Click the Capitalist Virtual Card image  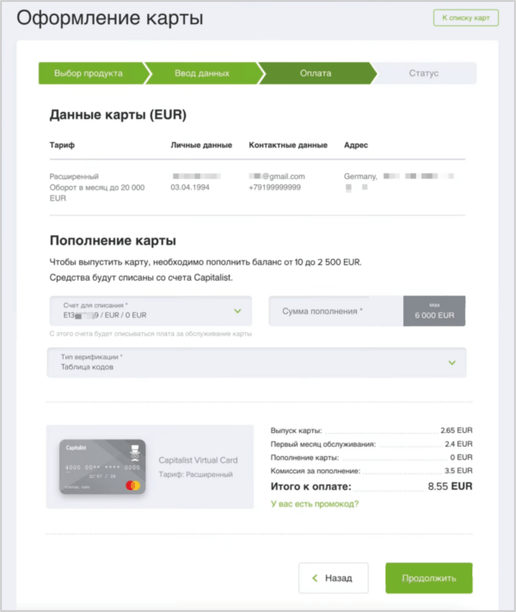point(102,467)
